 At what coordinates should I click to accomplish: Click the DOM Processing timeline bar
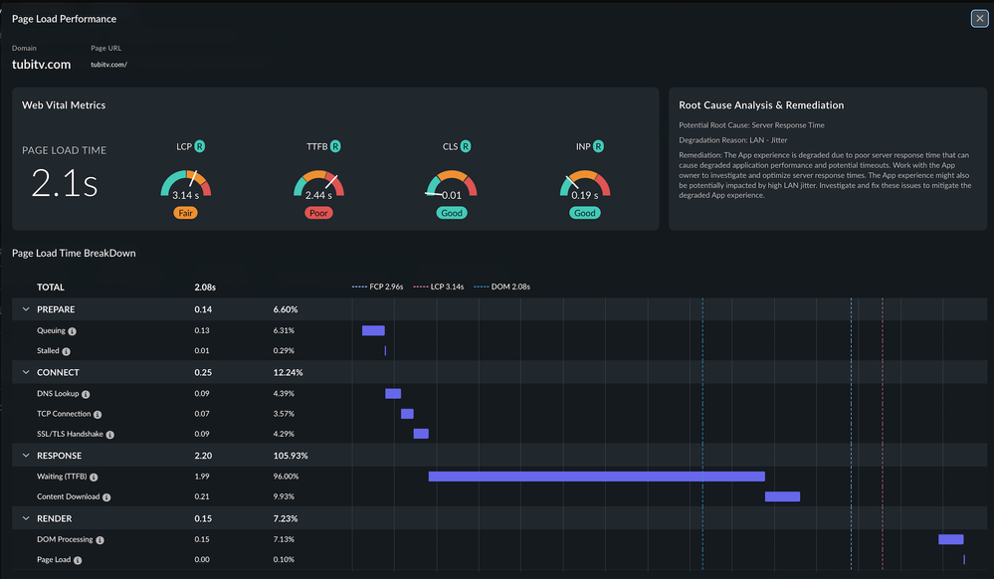(x=951, y=539)
